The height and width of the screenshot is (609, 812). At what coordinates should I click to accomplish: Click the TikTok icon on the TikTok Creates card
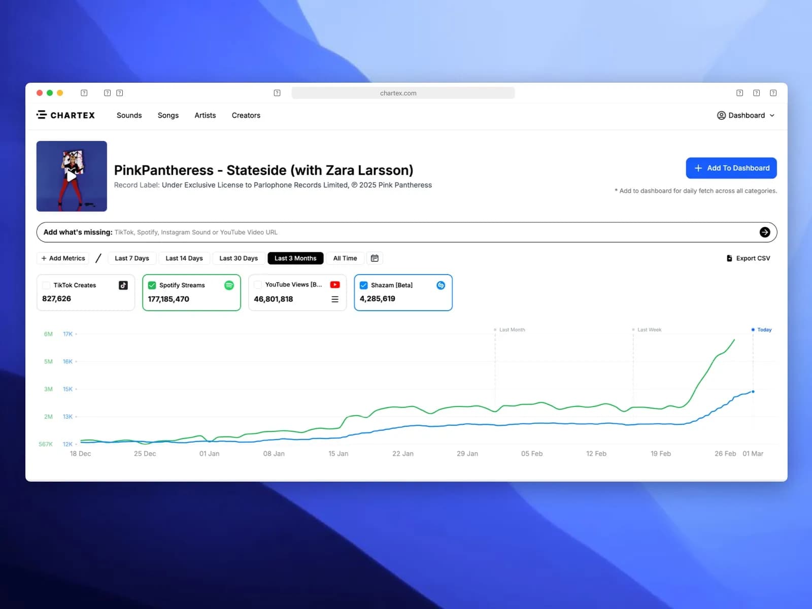point(122,285)
